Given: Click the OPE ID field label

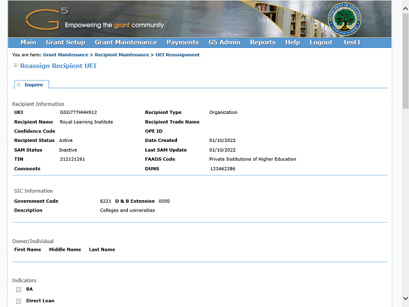Looking at the screenshot, I should 153,131.
